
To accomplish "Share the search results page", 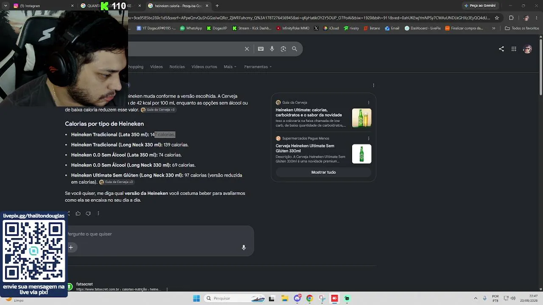I will 501,49.
